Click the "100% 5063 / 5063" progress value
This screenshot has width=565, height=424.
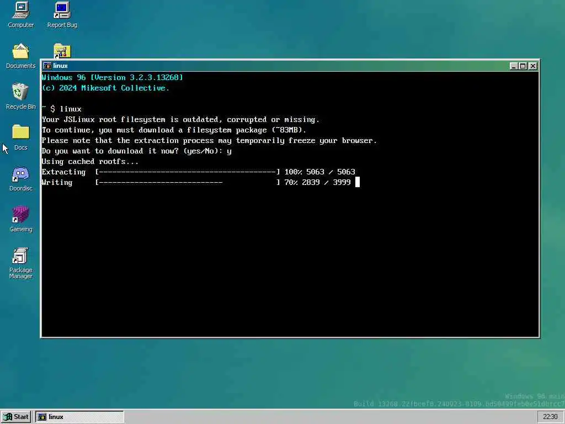coord(320,172)
